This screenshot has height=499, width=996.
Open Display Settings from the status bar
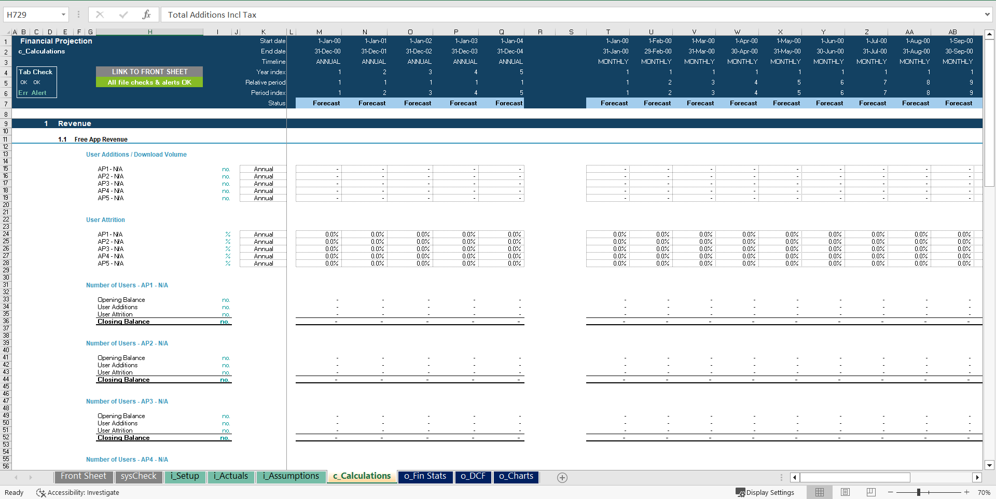765,492
